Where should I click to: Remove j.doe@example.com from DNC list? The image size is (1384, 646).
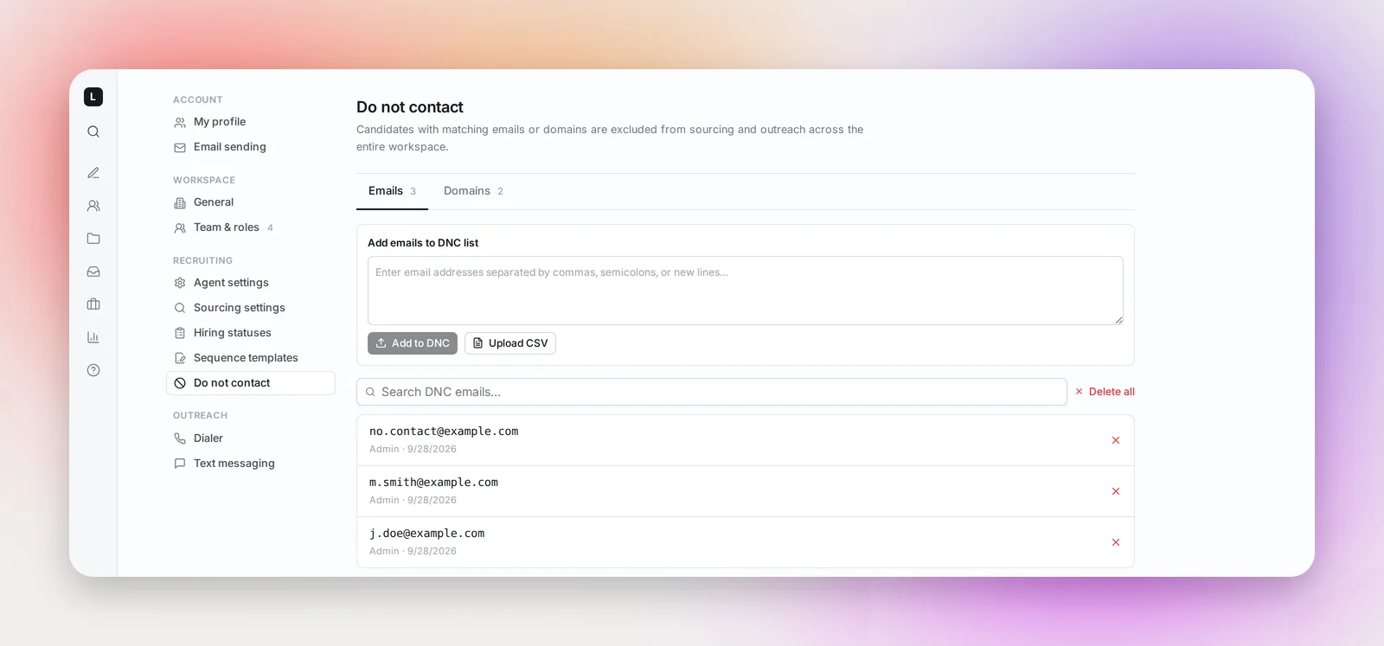point(1116,542)
